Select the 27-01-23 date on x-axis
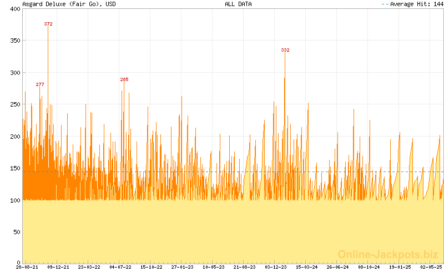Image resolution: width=444 pixels, height=272 pixels. point(183,267)
